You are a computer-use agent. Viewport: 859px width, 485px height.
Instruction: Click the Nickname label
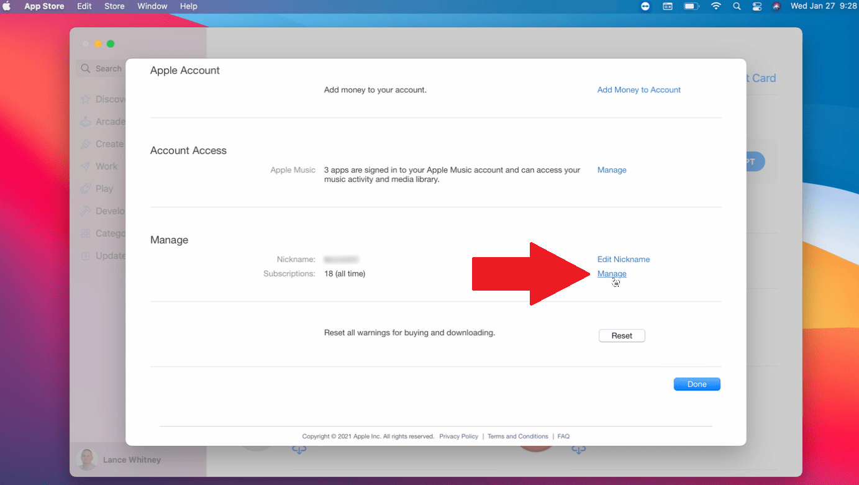(x=296, y=260)
